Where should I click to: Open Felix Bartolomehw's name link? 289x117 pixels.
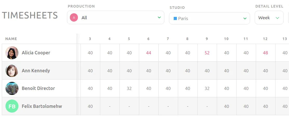click(x=42, y=106)
